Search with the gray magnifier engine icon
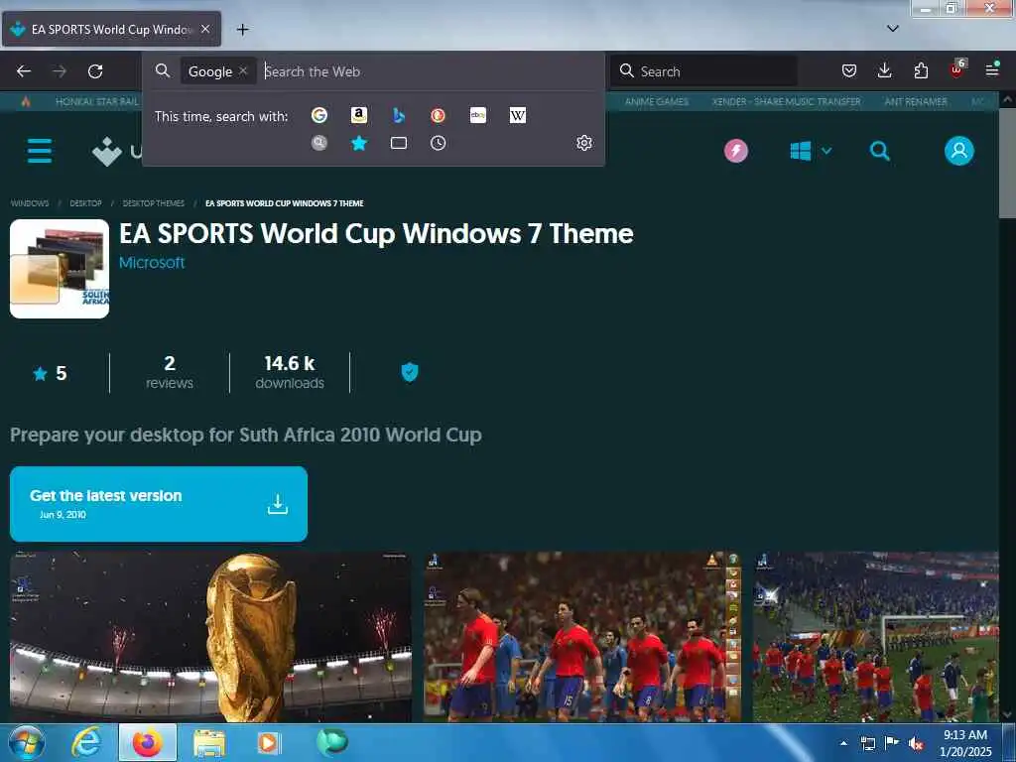Screen dimensions: 1016x762 click(x=318, y=143)
